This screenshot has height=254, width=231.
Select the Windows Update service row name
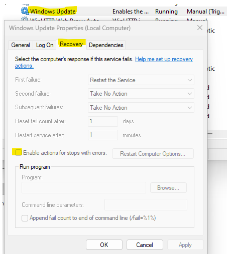[x=53, y=12]
